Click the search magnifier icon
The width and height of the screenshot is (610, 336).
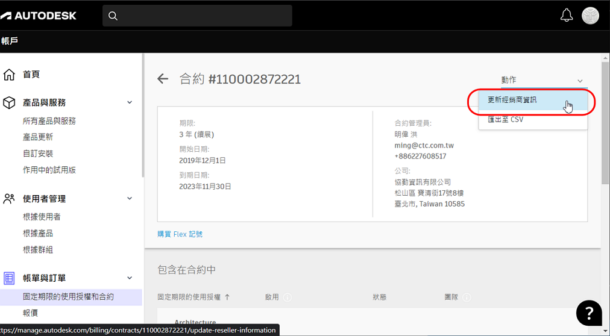(x=113, y=16)
